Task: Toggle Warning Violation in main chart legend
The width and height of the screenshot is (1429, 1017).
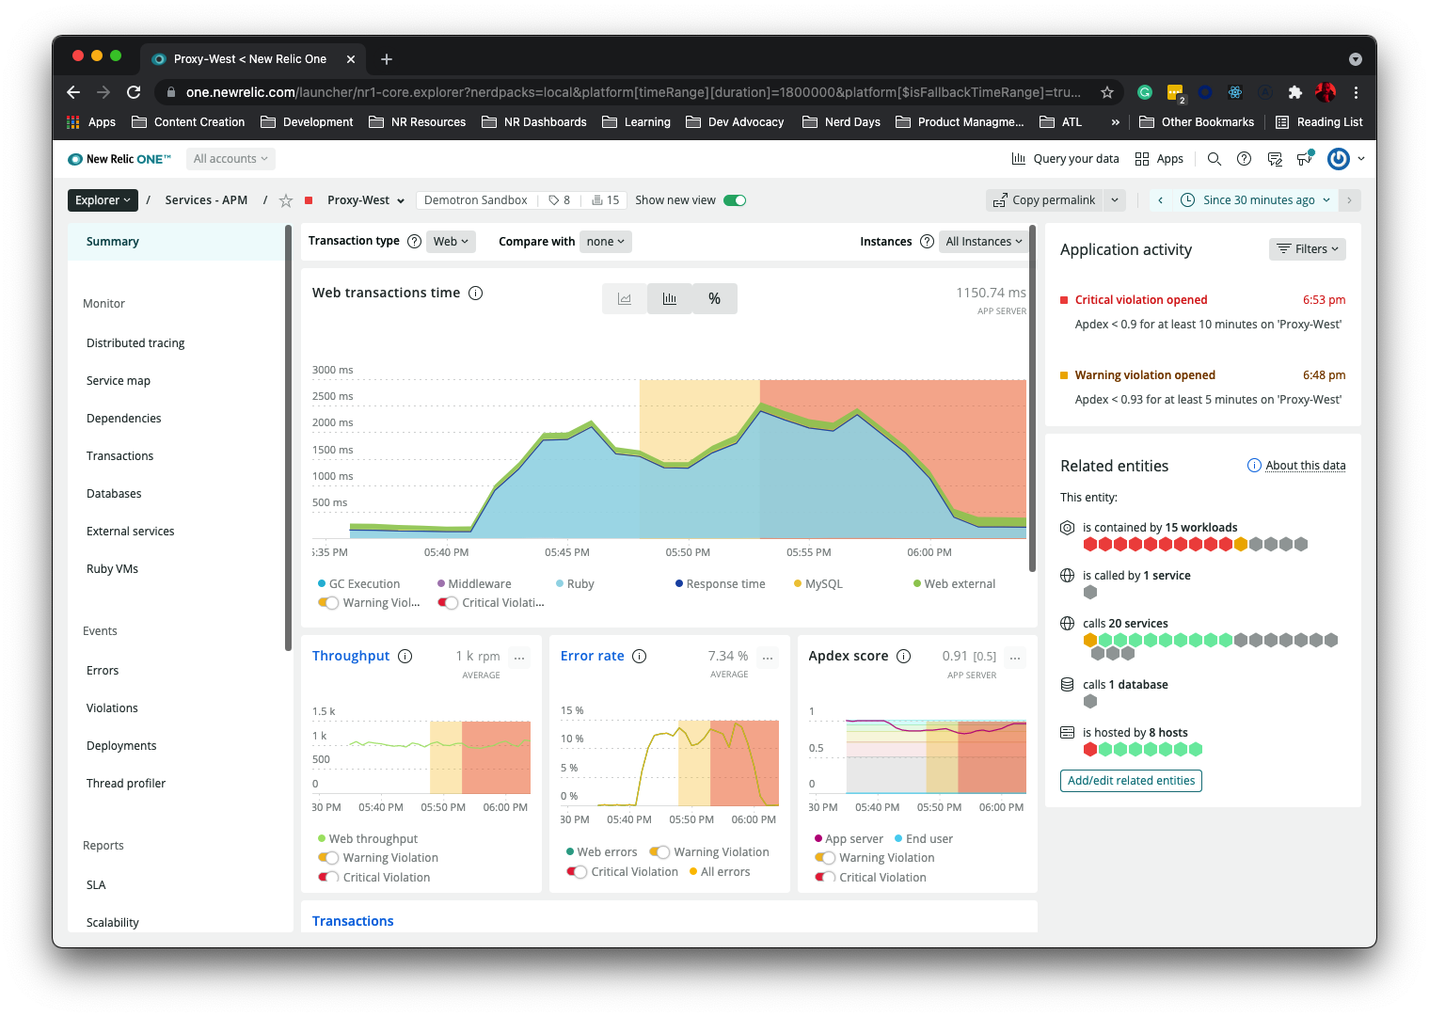Action: tap(328, 603)
